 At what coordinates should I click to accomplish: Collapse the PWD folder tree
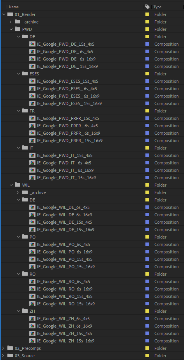pyautogui.click(x=11, y=29)
